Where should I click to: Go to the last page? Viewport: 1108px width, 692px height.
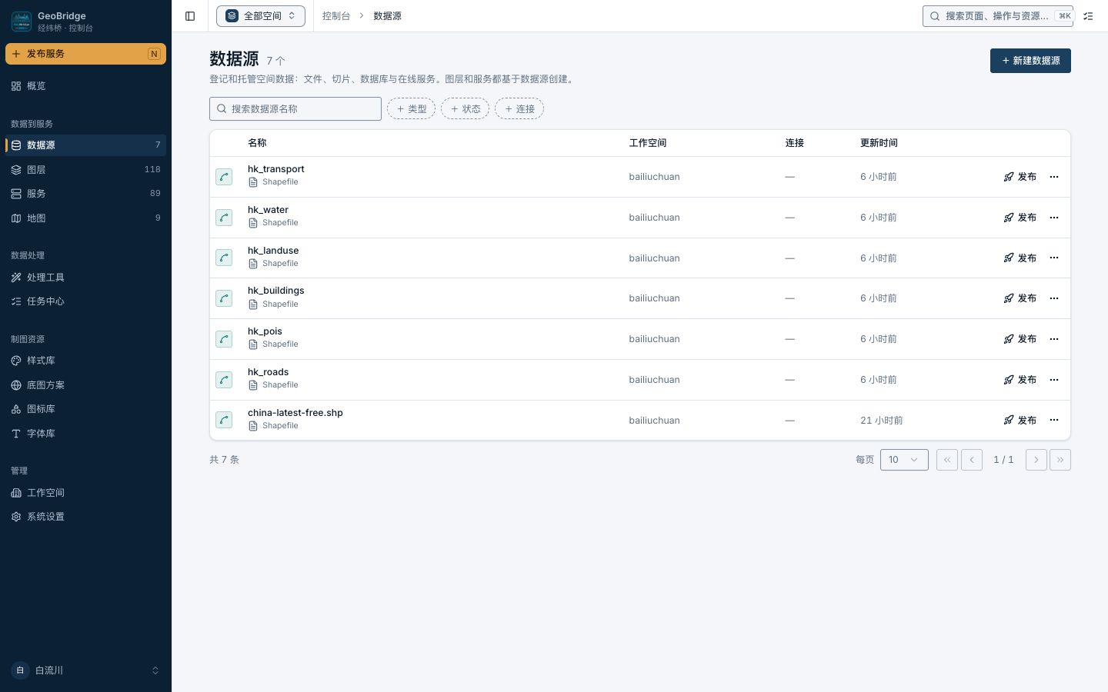coord(1060,460)
